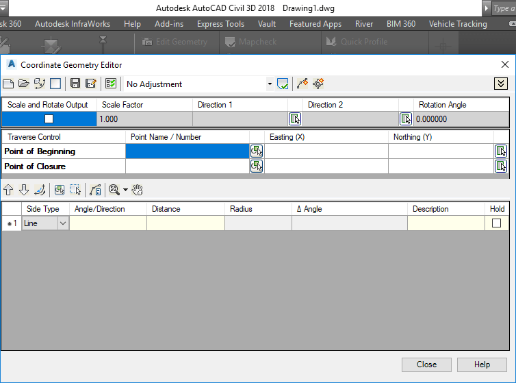The image size is (516, 383).
Task: Click the Distance cell in row 1
Action: pyautogui.click(x=185, y=223)
